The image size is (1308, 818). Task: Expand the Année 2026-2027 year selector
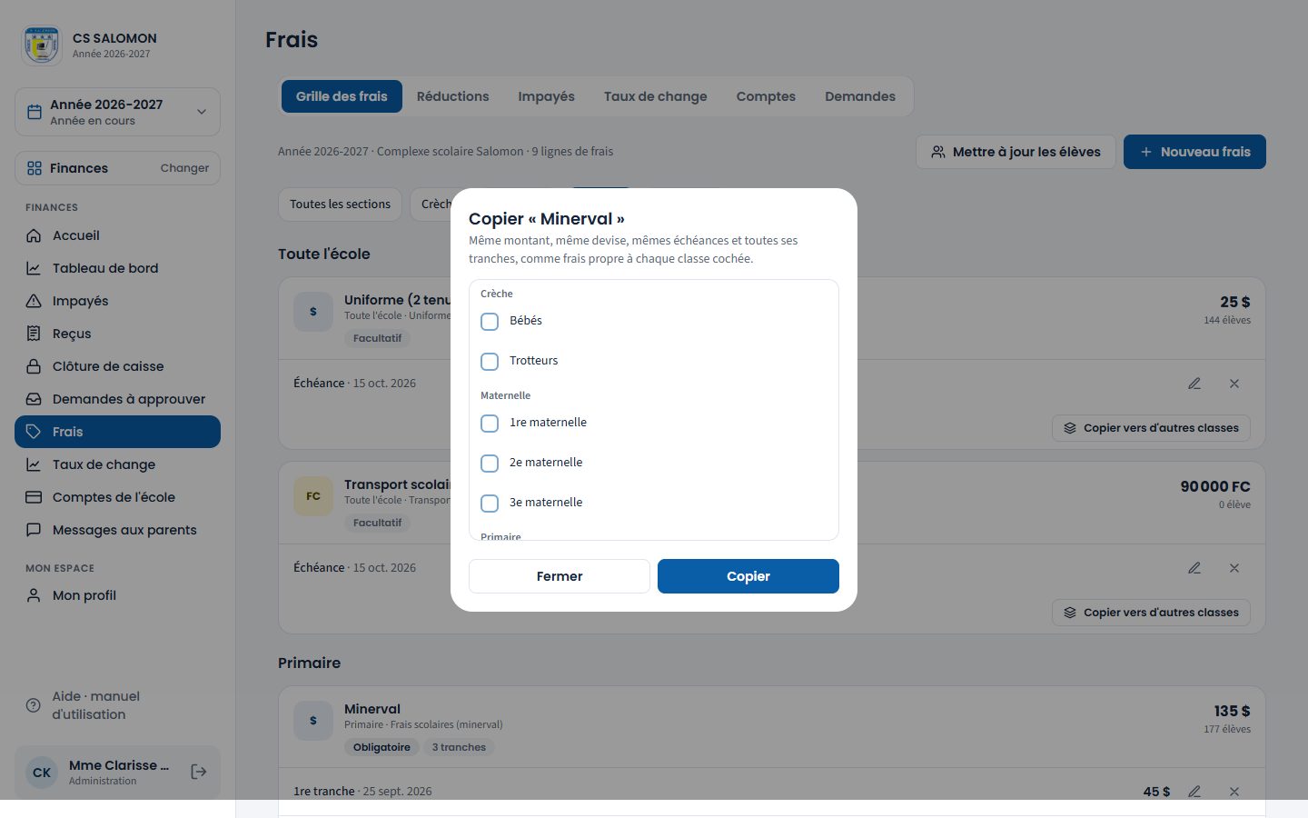point(117,112)
